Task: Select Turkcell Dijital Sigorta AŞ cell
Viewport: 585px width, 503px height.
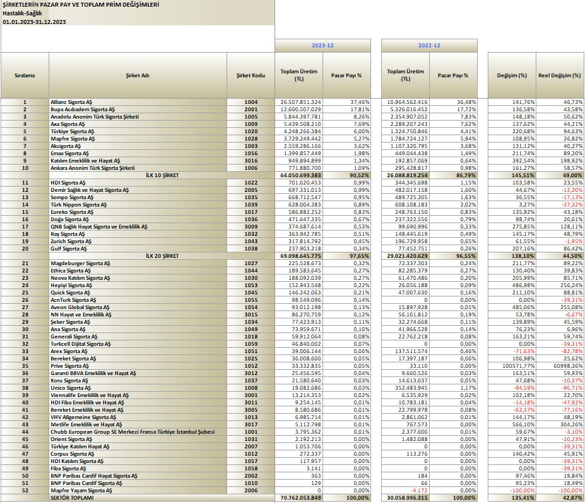Action: (138, 344)
